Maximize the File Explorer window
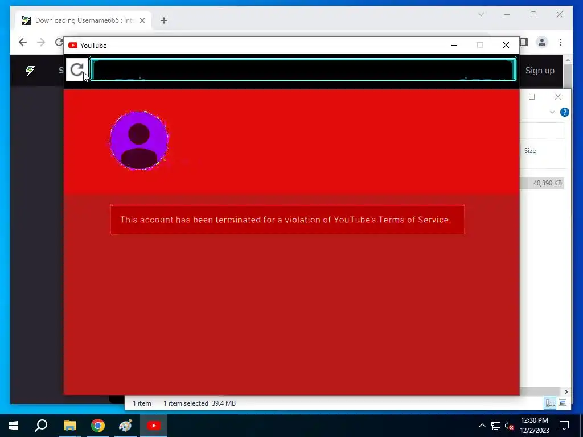The image size is (583, 437). pos(532,97)
